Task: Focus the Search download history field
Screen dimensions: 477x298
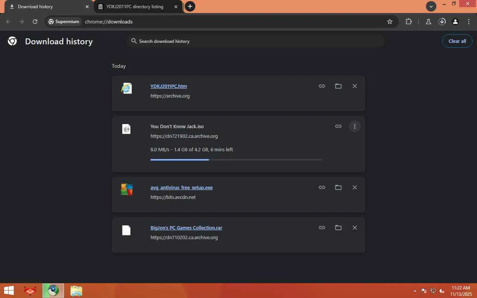Action: coord(256,41)
